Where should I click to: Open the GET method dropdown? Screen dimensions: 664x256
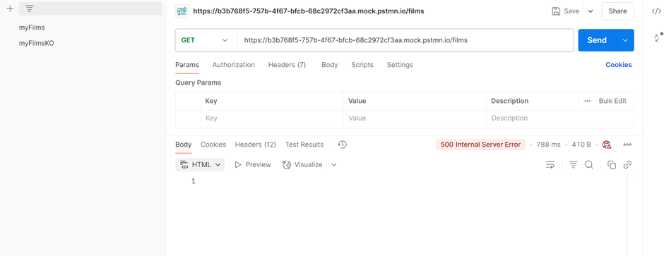coord(205,40)
